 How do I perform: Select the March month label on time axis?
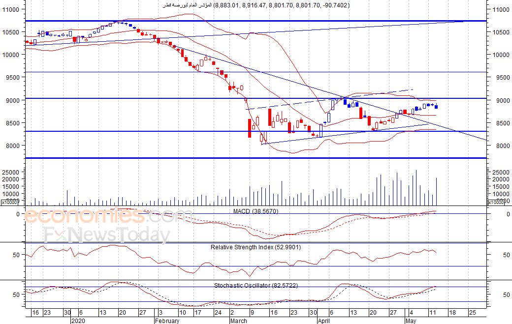point(238,321)
